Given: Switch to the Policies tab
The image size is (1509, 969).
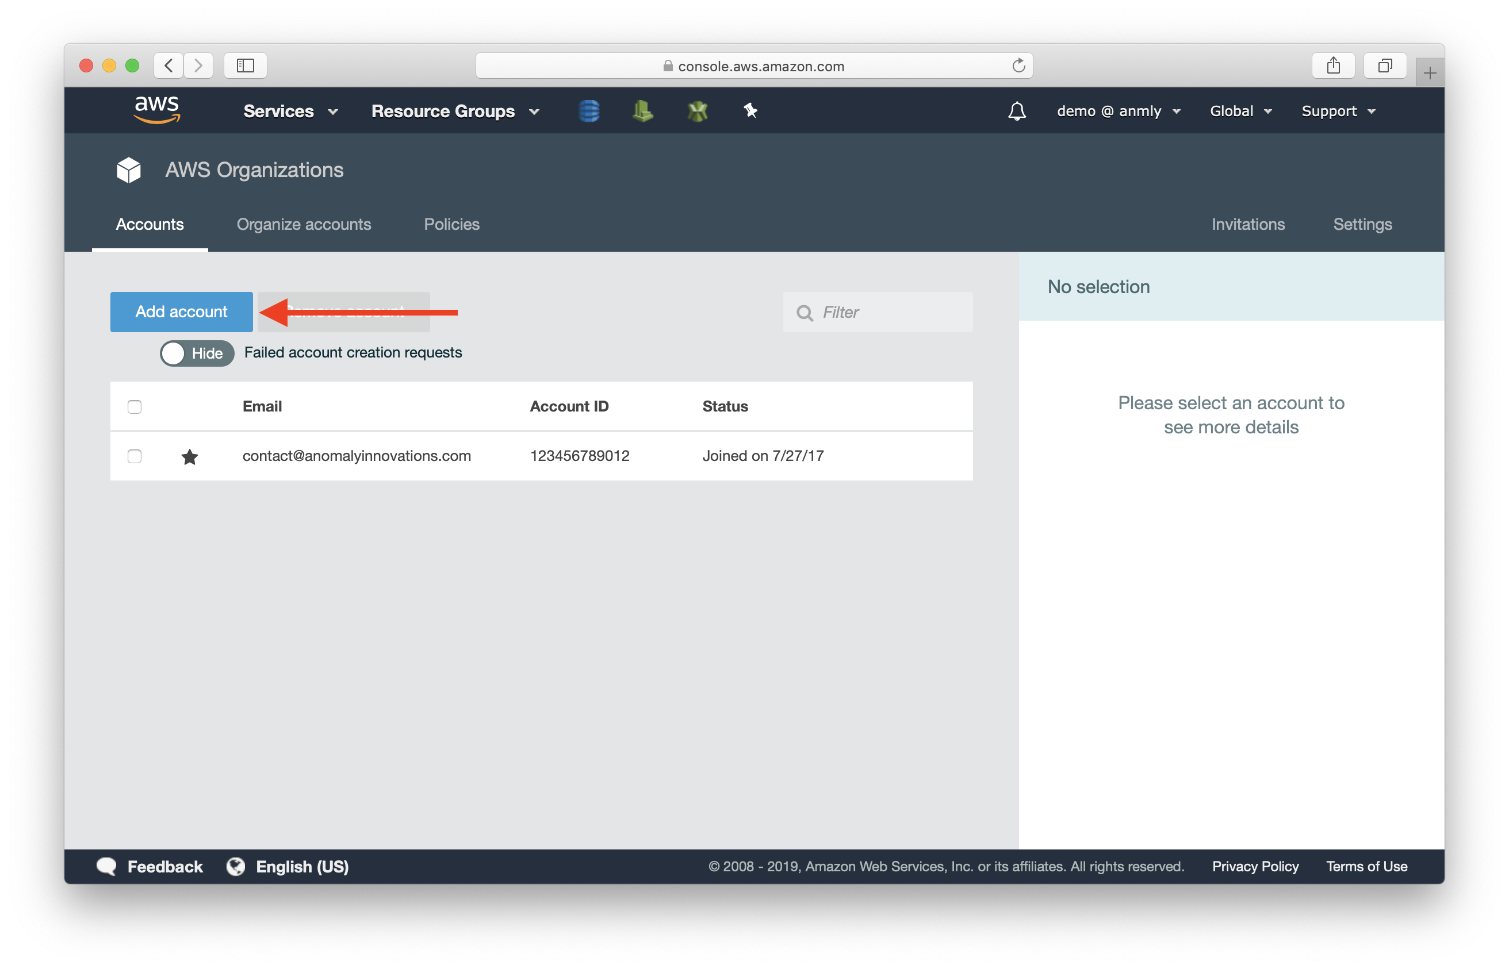Looking at the screenshot, I should [x=452, y=223].
